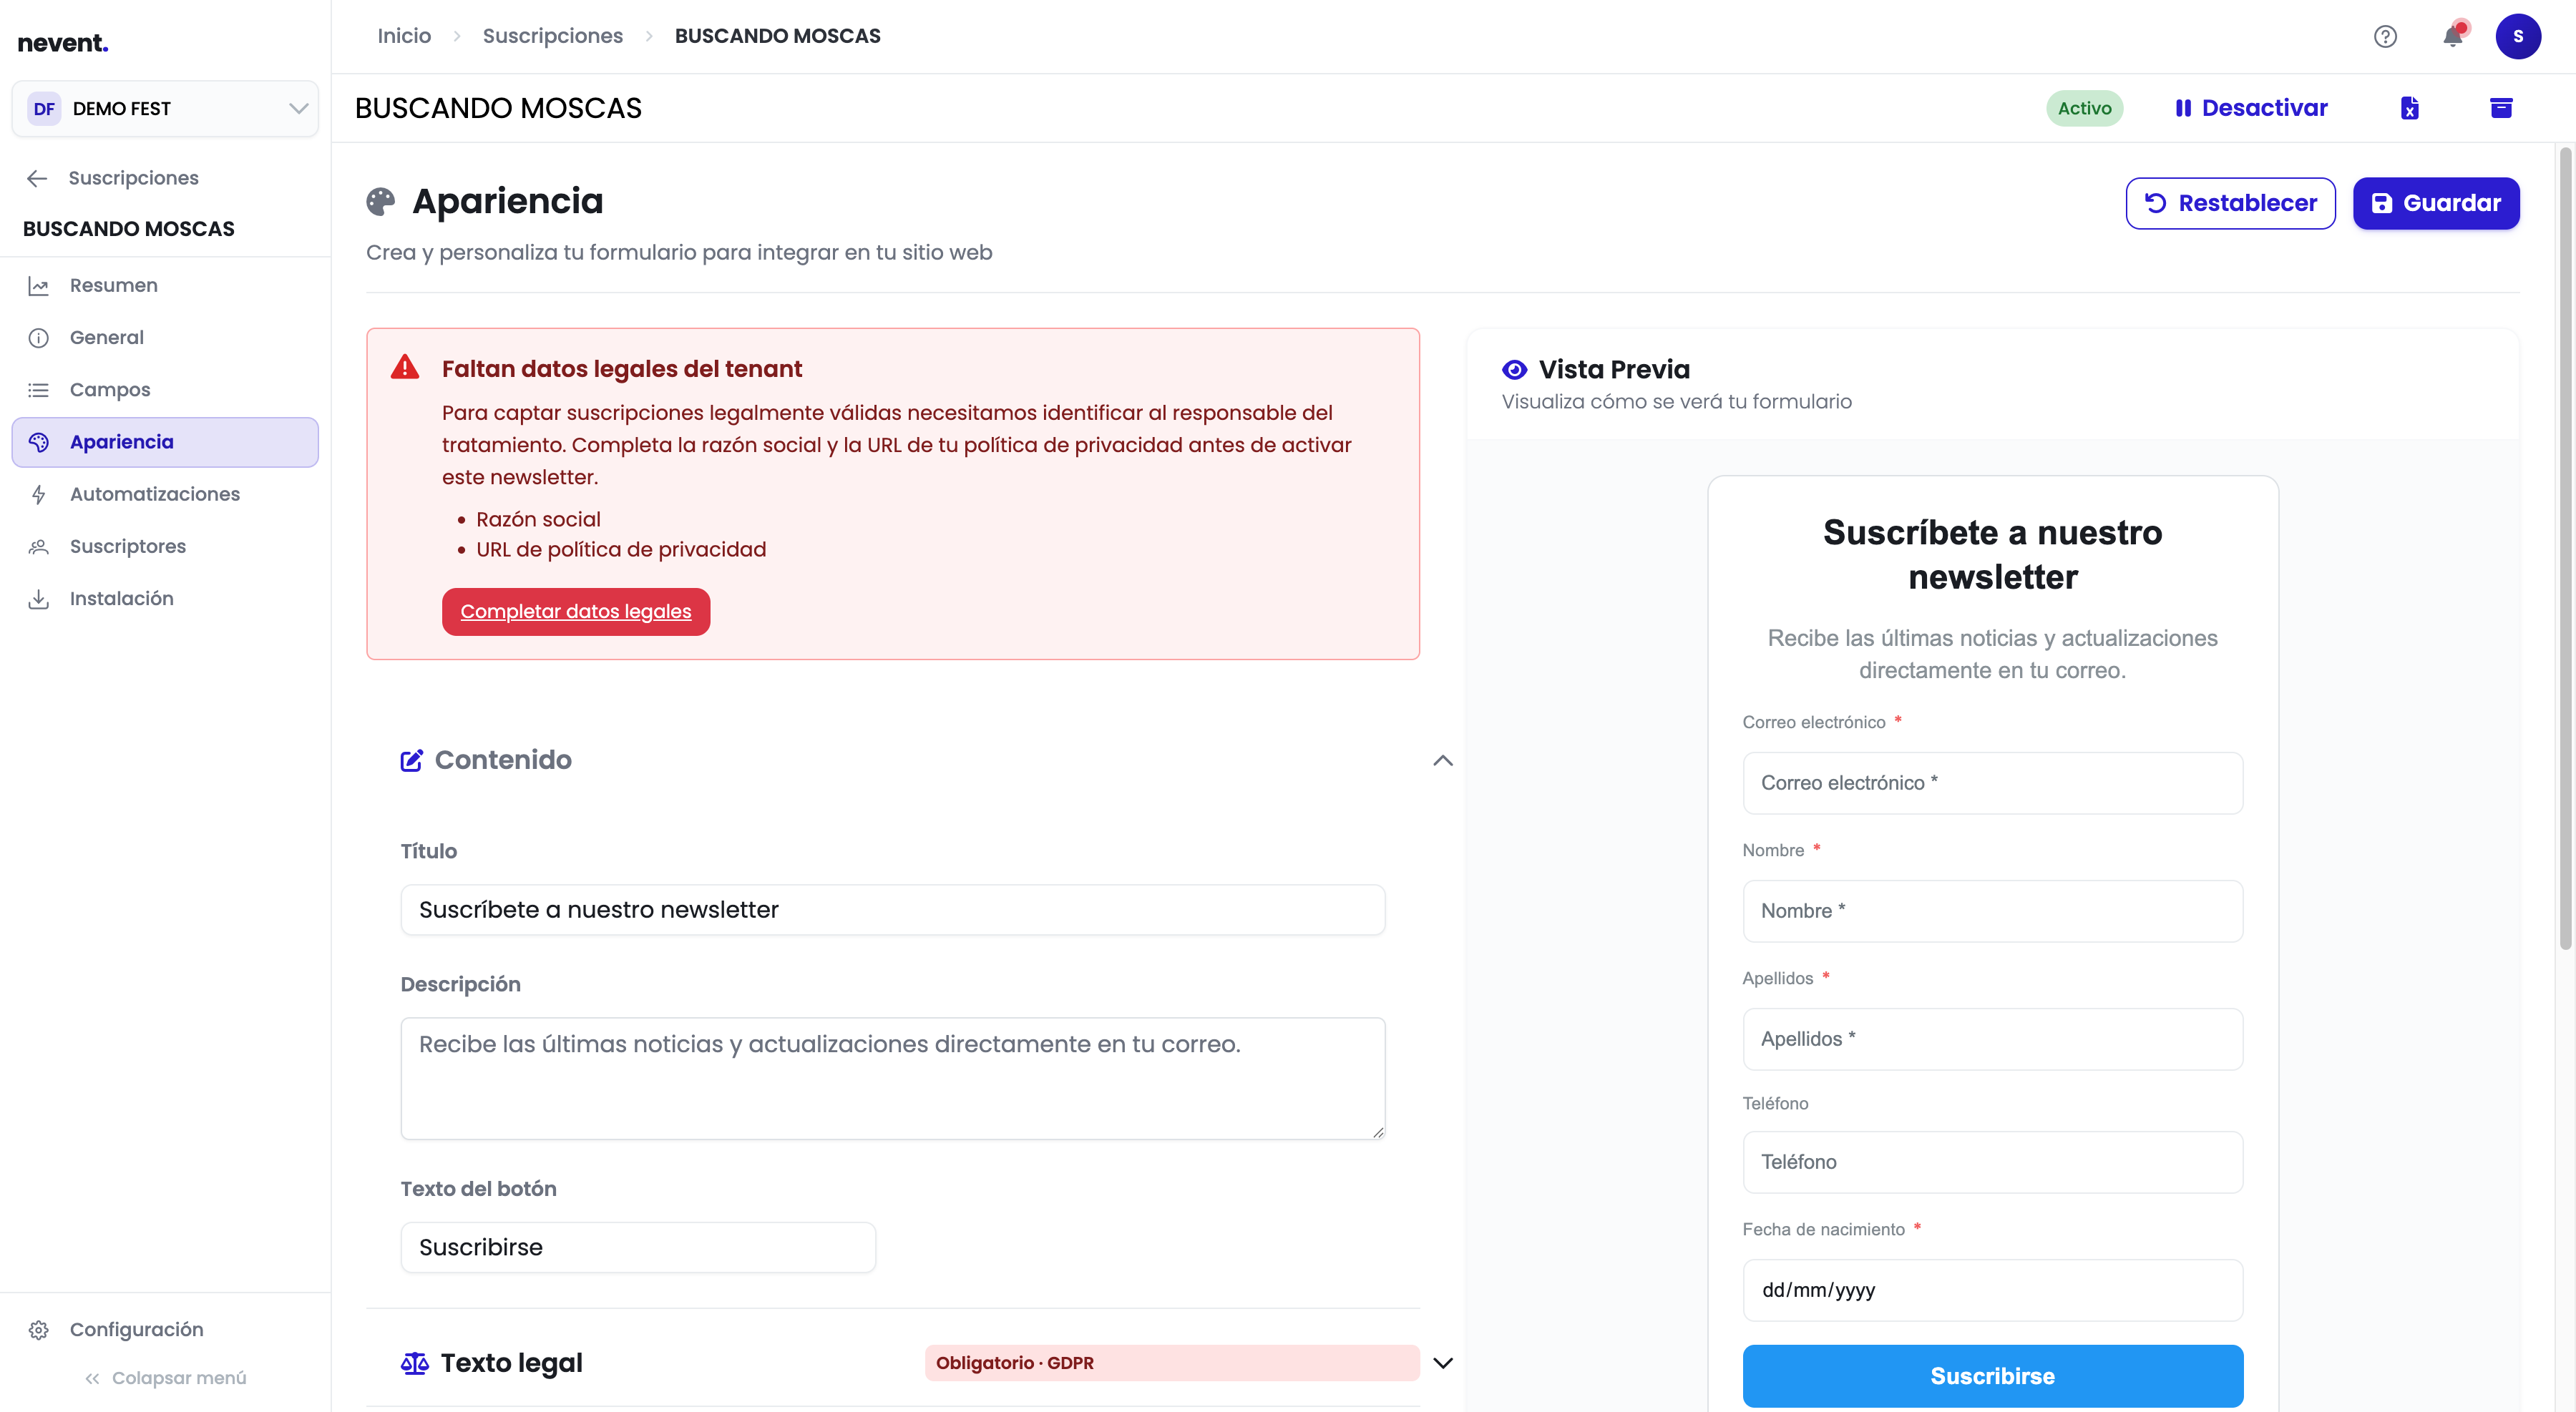Open Automatizaciones in the sidebar
This screenshot has height=1412, width=2576.
pos(165,494)
